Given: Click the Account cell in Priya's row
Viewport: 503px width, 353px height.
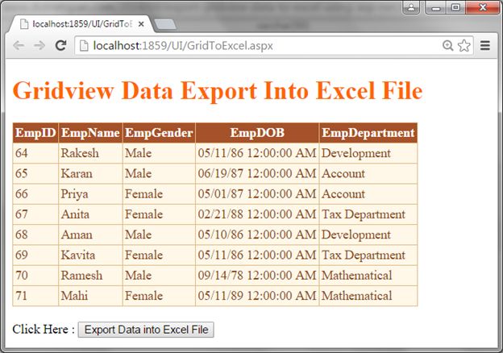Looking at the screenshot, I should click(368, 193).
